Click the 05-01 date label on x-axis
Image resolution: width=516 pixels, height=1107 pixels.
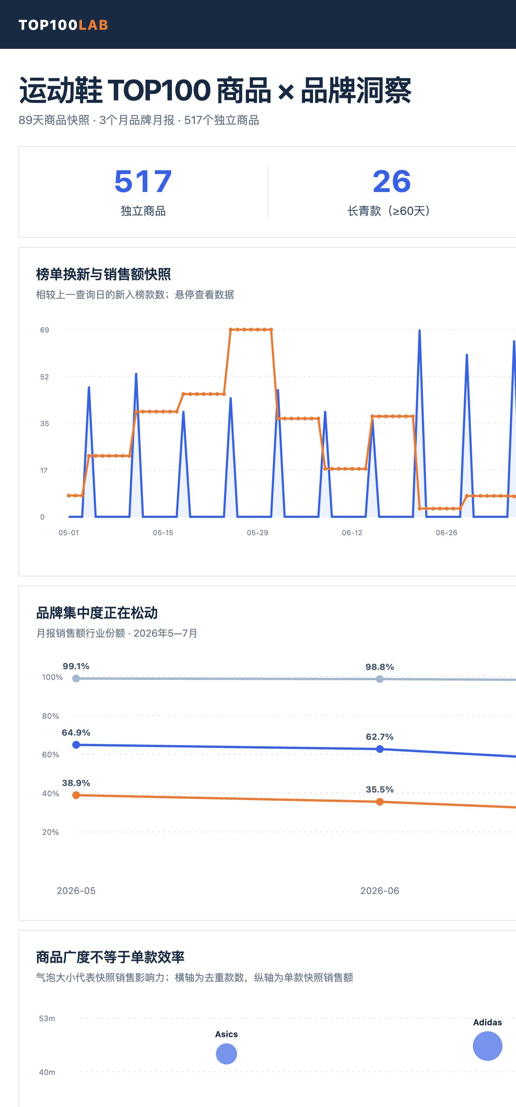point(69,533)
